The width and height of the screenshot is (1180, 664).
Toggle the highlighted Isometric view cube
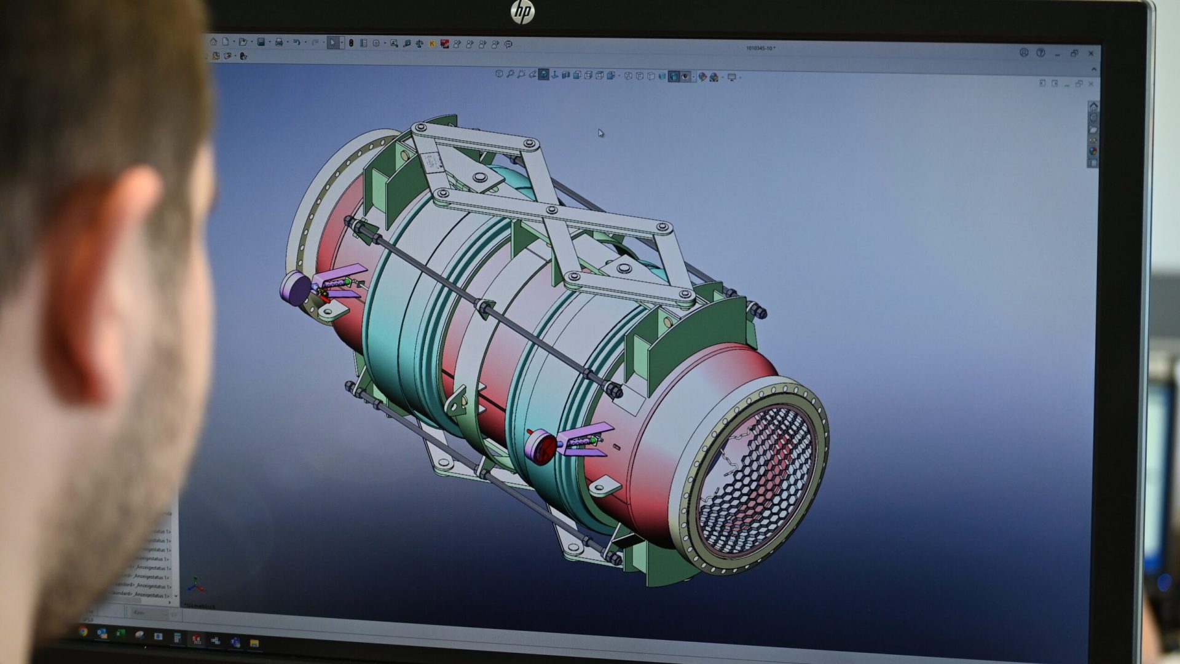543,74
